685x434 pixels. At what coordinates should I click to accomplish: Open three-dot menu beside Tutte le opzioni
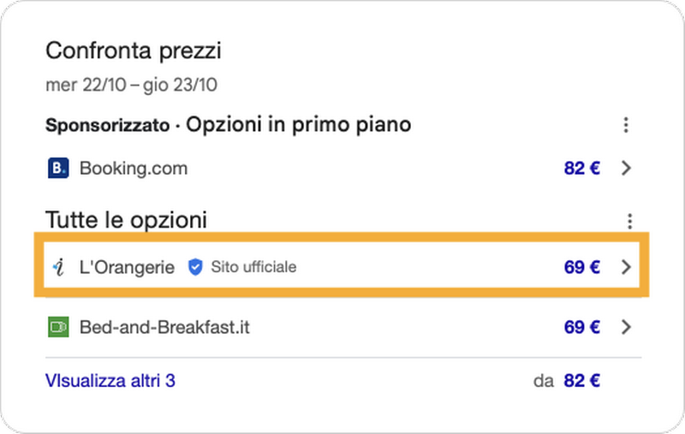click(x=629, y=220)
